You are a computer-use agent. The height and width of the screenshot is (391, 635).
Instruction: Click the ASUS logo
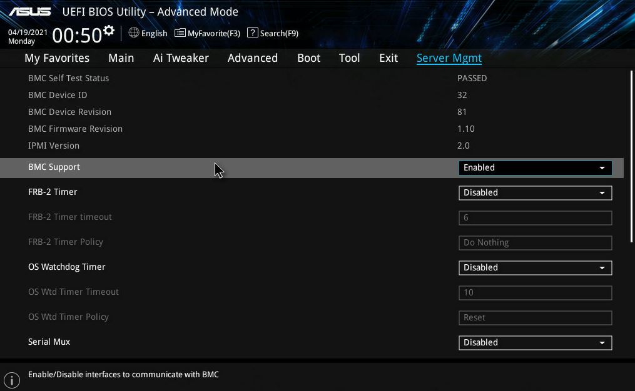coord(29,11)
